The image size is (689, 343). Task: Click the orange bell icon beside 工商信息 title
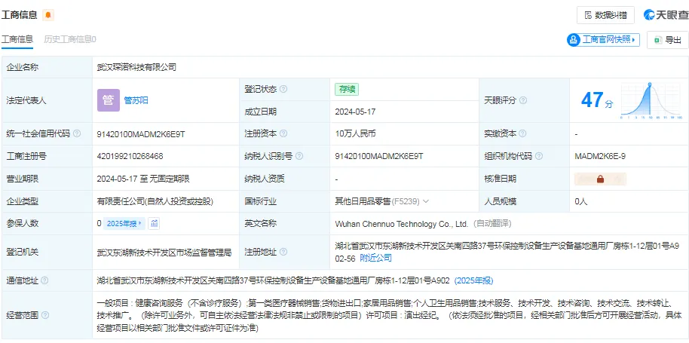48,15
